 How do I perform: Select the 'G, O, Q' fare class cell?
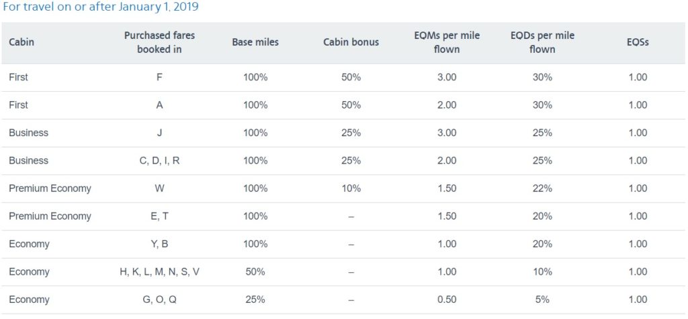point(159,300)
